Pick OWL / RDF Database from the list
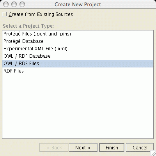This screenshot has width=156, height=156. (78, 56)
